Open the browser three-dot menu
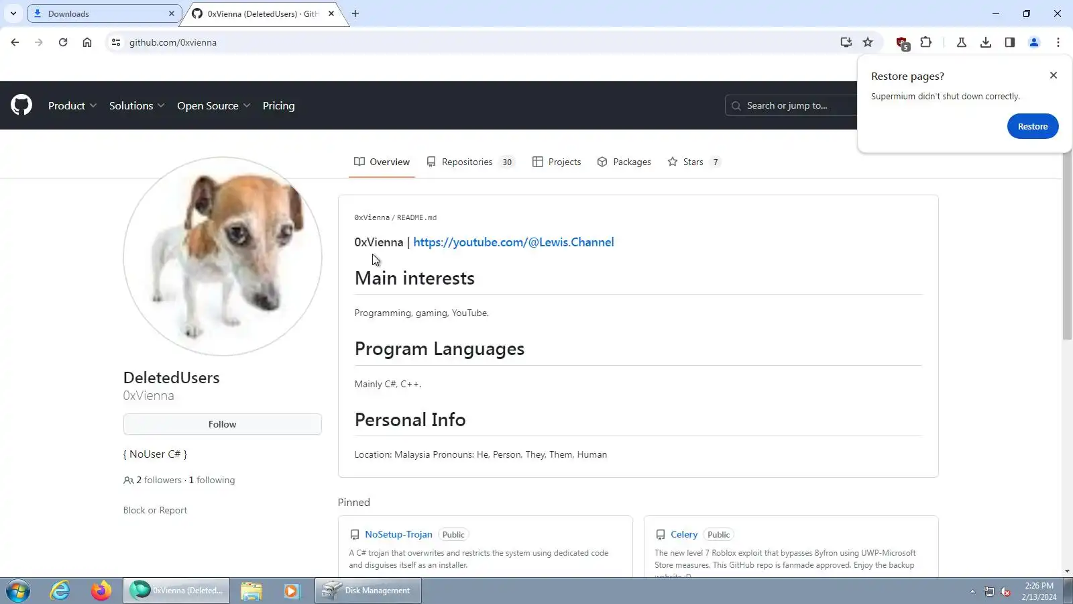Screen dimensions: 1073x604 point(1058,42)
